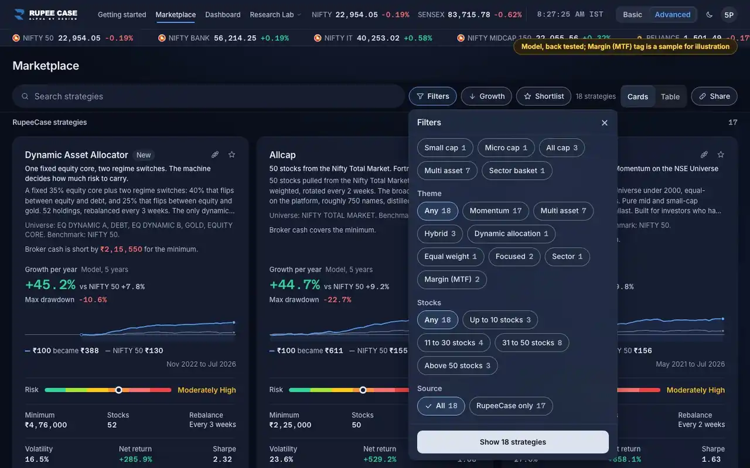Click Show 18 strategies button
The width and height of the screenshot is (750, 468).
pyautogui.click(x=513, y=442)
